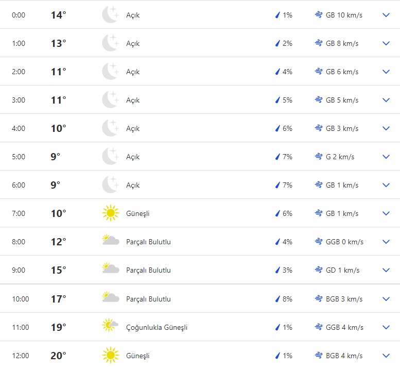Screen dimensions: 400x369
Task: Show details for the 12:00 forecast
Action: pos(386,356)
